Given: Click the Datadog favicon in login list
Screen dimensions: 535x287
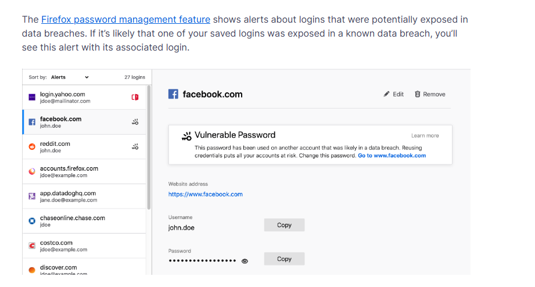Looking at the screenshot, I should [32, 197].
